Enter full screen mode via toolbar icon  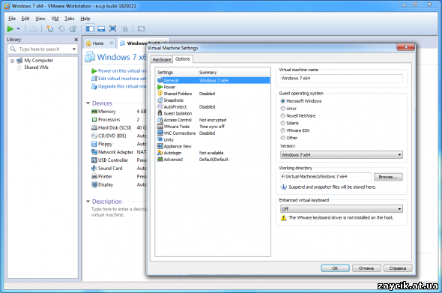(113, 28)
